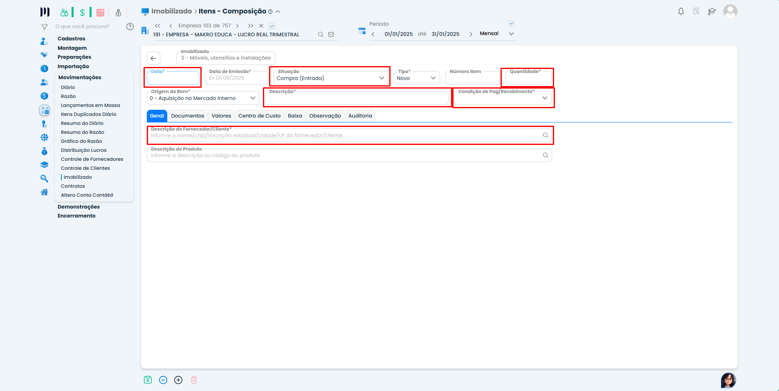
Task: Click the Demonstrações menu section
Action: point(79,207)
